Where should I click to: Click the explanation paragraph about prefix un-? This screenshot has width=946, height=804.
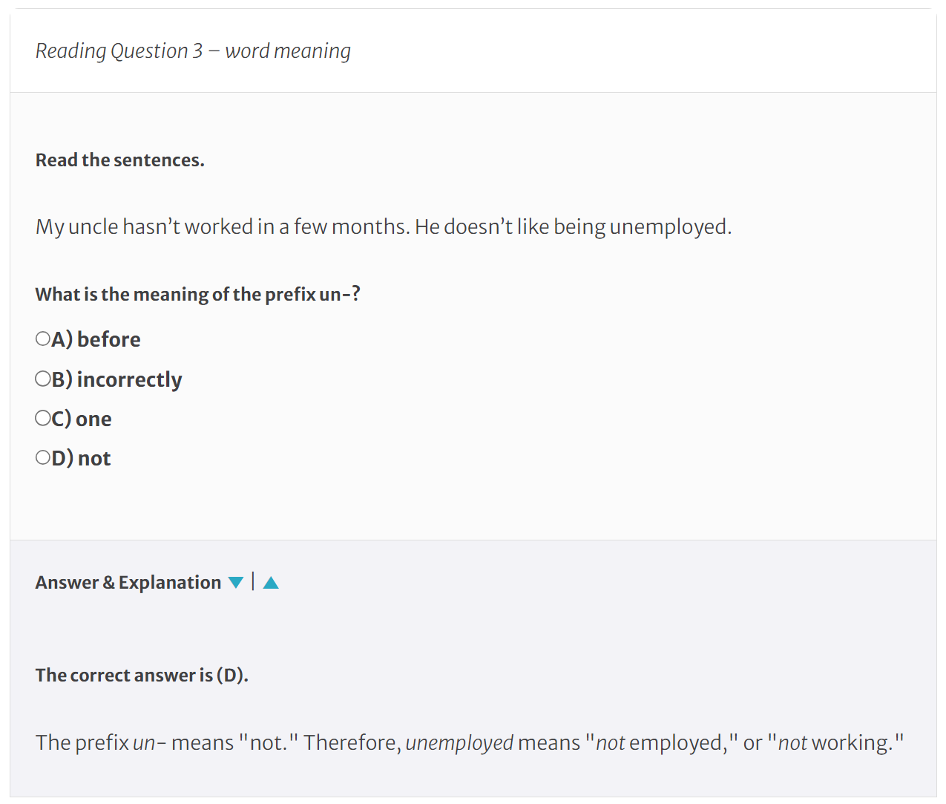click(x=469, y=742)
